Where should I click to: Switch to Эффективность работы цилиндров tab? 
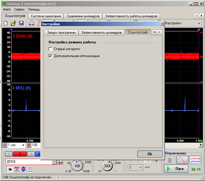pos(131,16)
